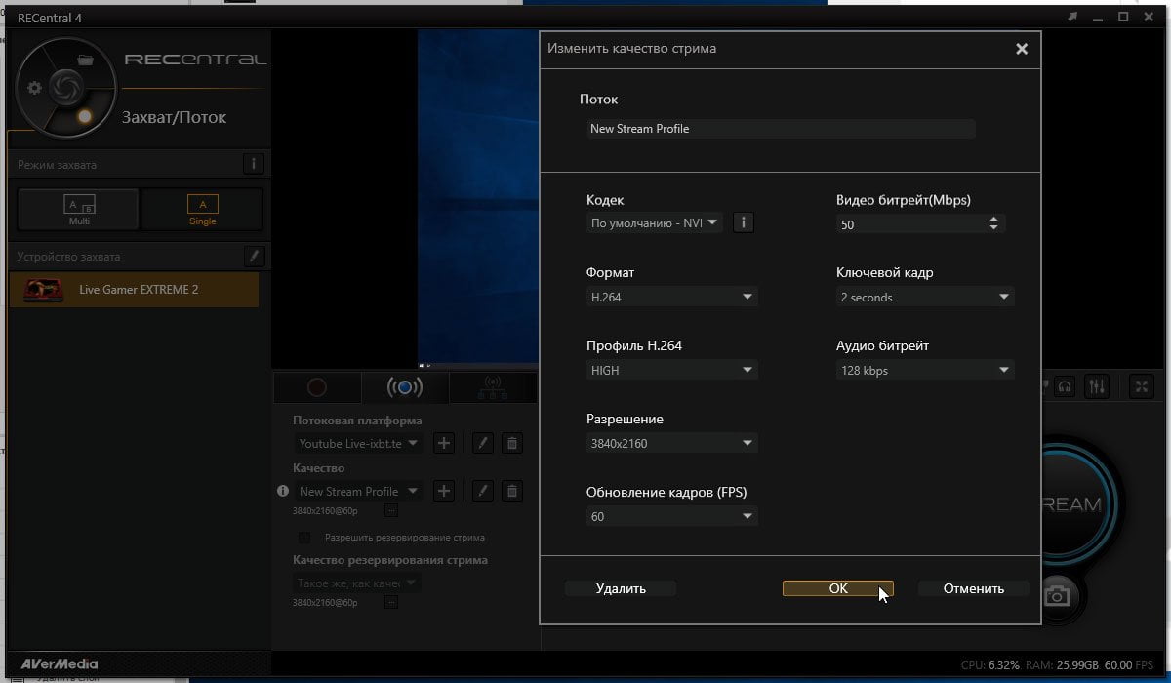Click the headphones monitoring icon

point(1065,386)
